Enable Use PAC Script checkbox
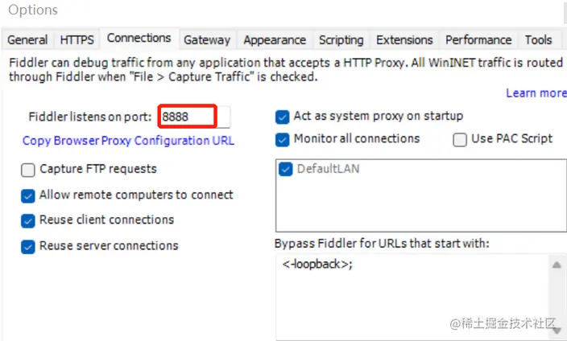This screenshot has width=567, height=341. coord(460,139)
